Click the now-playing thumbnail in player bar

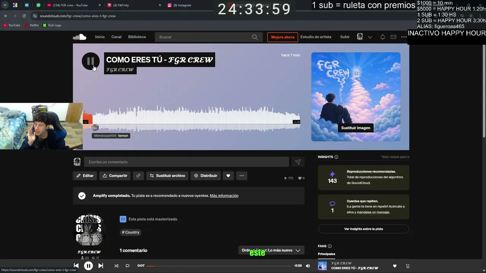click(x=322, y=266)
